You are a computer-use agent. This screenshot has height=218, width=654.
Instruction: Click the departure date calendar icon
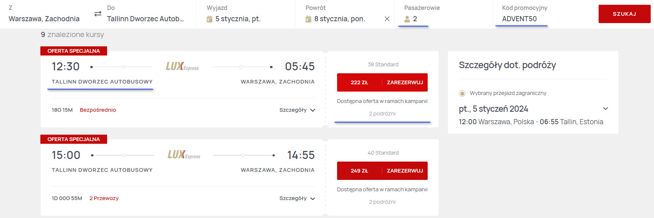(x=209, y=19)
